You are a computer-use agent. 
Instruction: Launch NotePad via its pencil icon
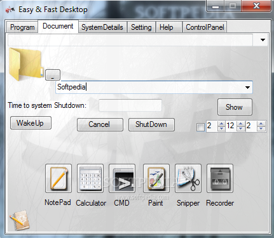(58, 178)
